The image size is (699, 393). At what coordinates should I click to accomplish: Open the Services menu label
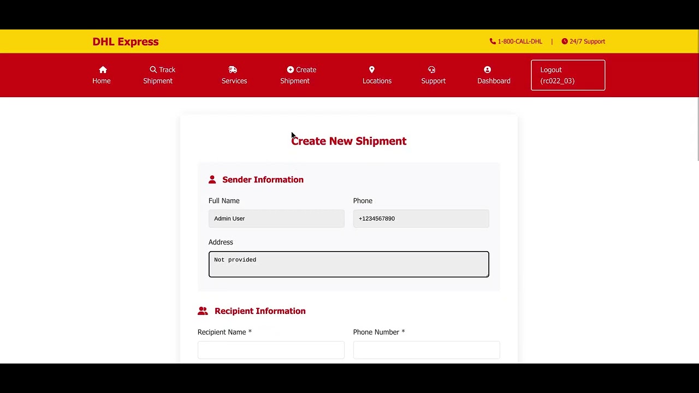pos(234,81)
